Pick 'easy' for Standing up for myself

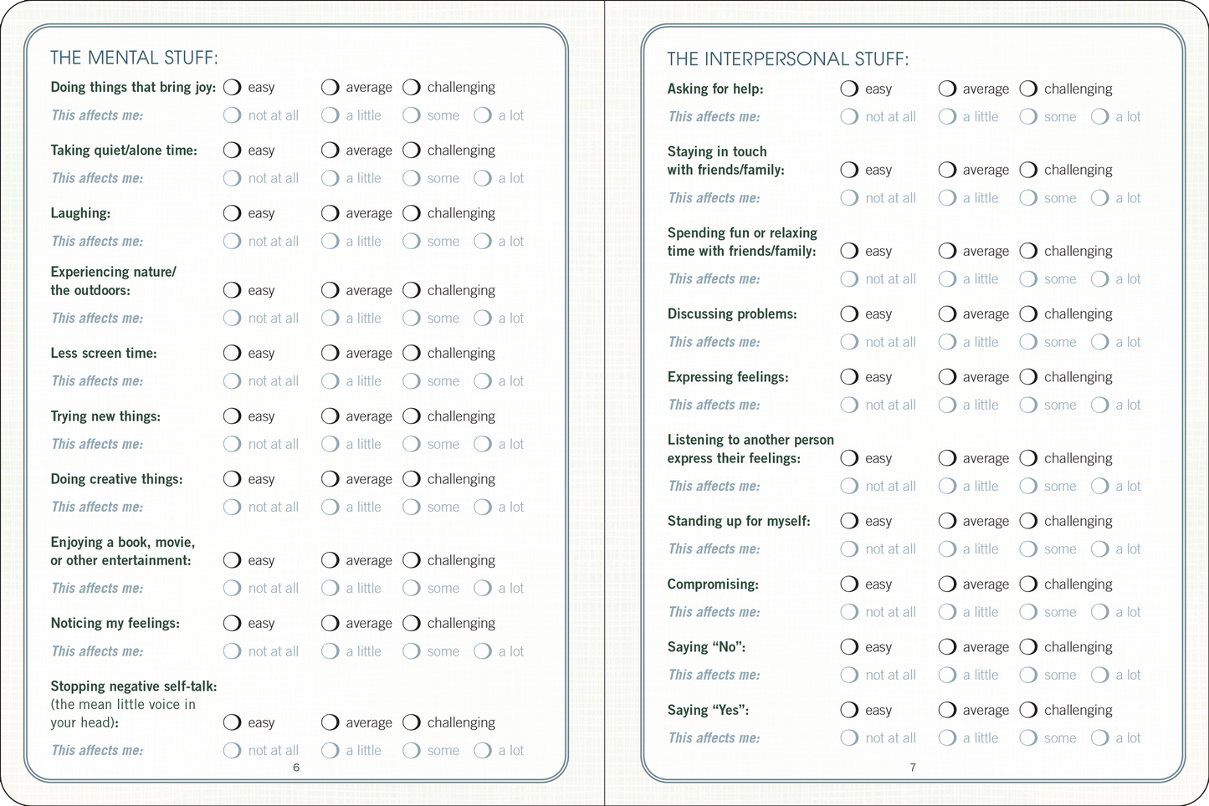point(849,521)
